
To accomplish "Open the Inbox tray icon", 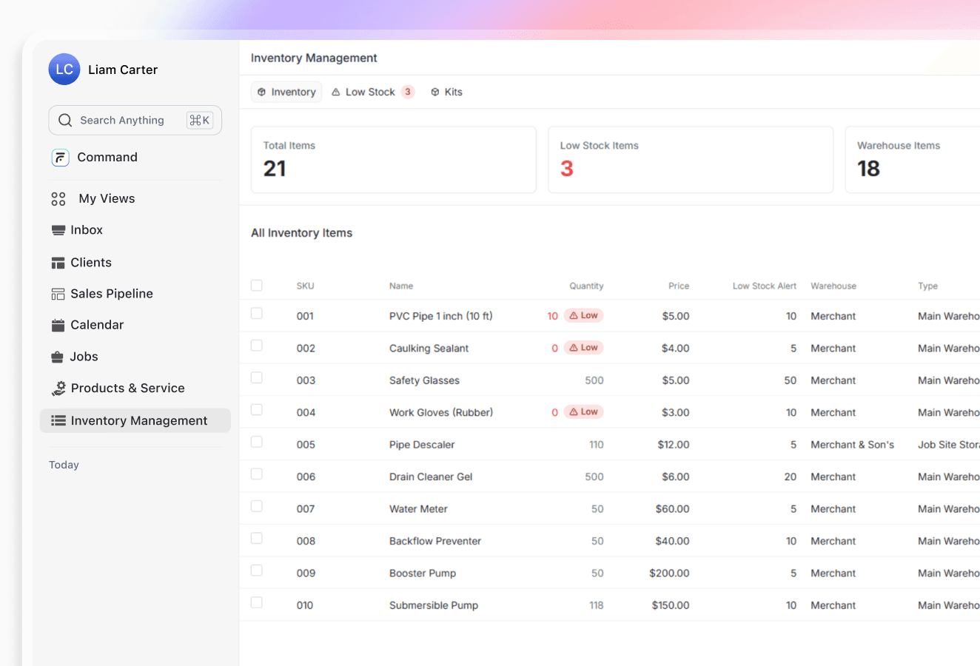I will point(58,230).
